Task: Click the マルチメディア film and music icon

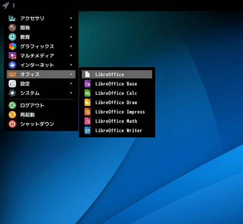Action: pyautogui.click(x=12, y=56)
